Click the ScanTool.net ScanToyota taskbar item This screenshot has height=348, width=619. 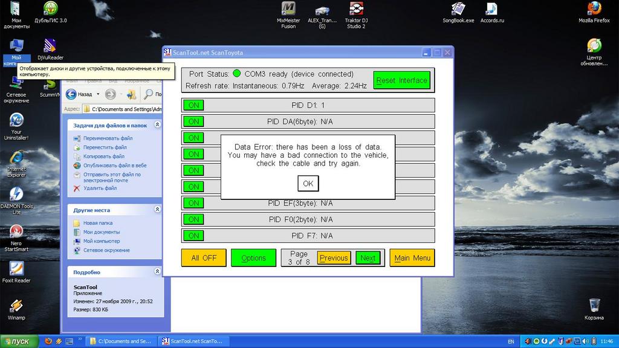click(x=192, y=341)
